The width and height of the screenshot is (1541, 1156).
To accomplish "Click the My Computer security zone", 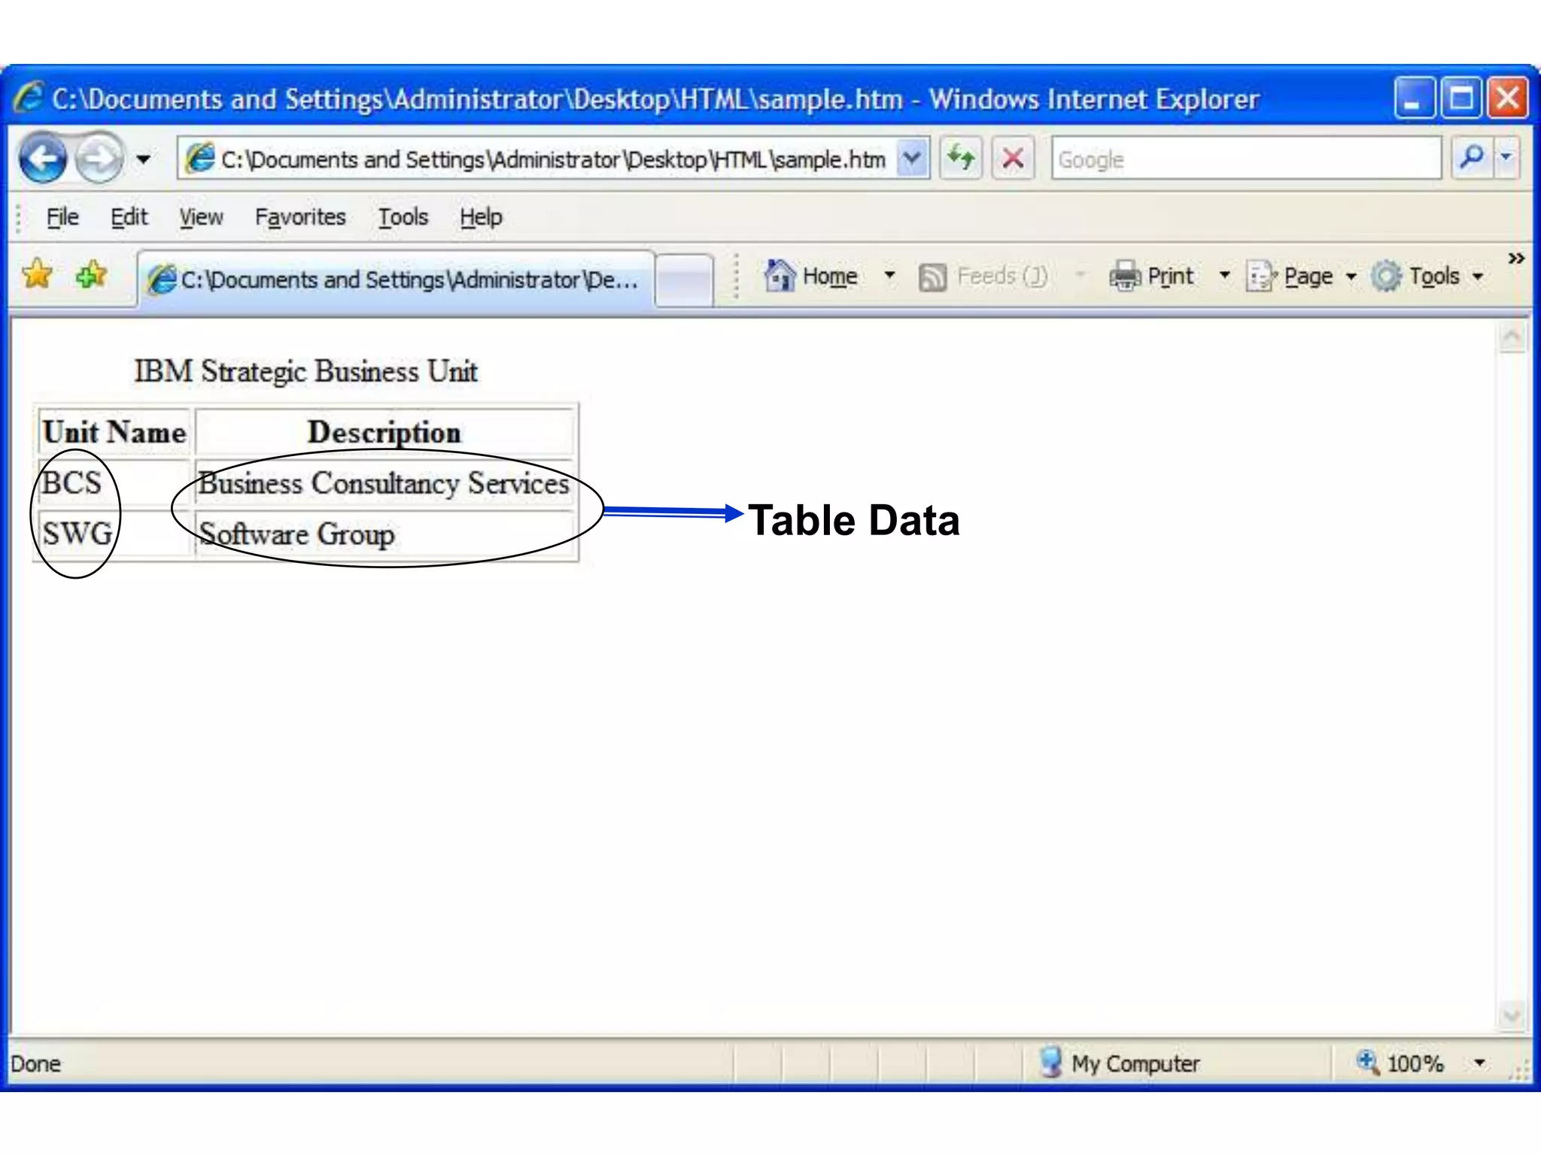I will click(1119, 1063).
